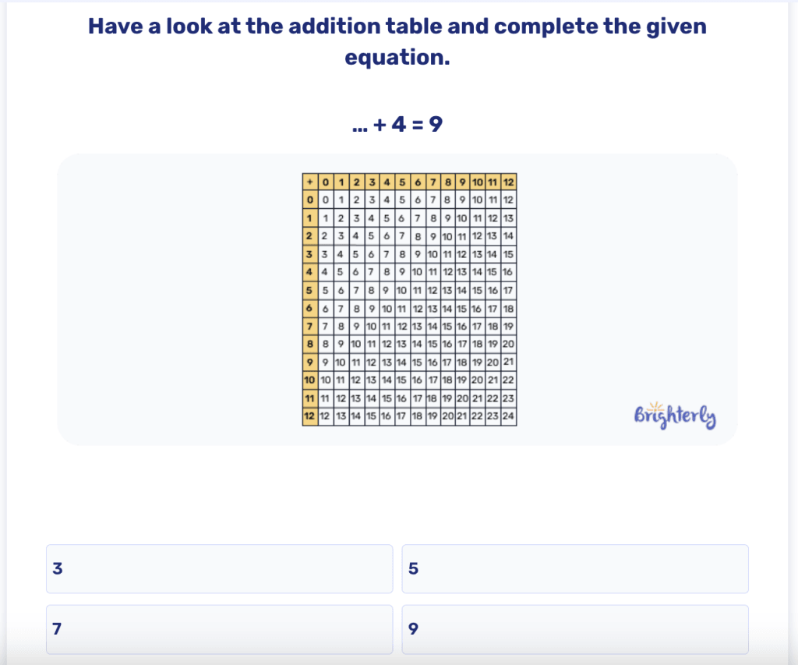Click the instruction heading about the addition table
Image resolution: width=798 pixels, height=665 pixels.
tap(397, 41)
